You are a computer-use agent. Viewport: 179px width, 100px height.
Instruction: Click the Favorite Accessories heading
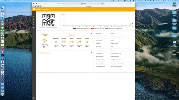point(44,53)
